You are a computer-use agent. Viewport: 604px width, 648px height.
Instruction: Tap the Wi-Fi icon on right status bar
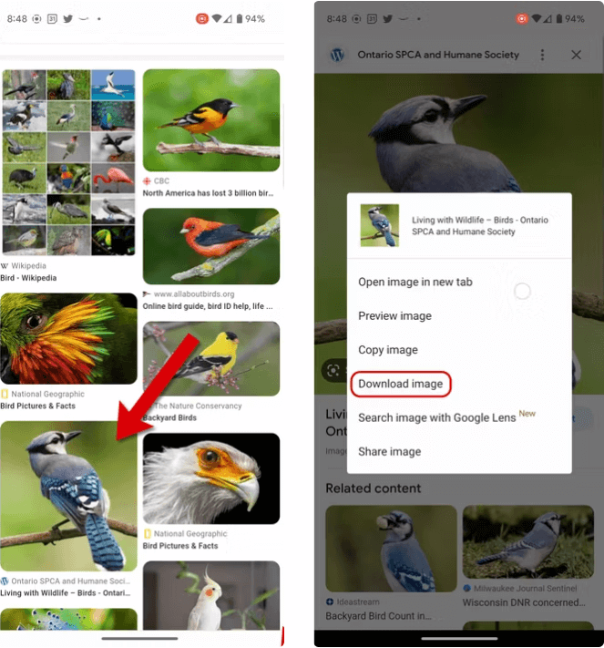coord(536,18)
